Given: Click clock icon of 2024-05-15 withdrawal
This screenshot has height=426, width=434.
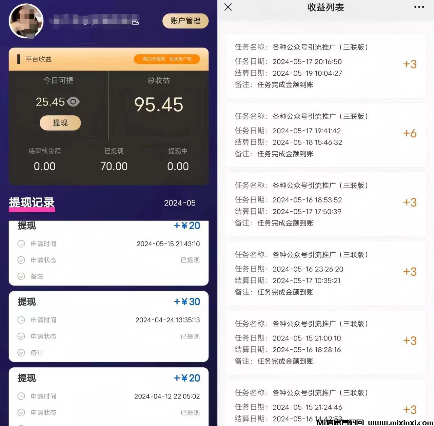Looking at the screenshot, I should (x=21, y=244).
